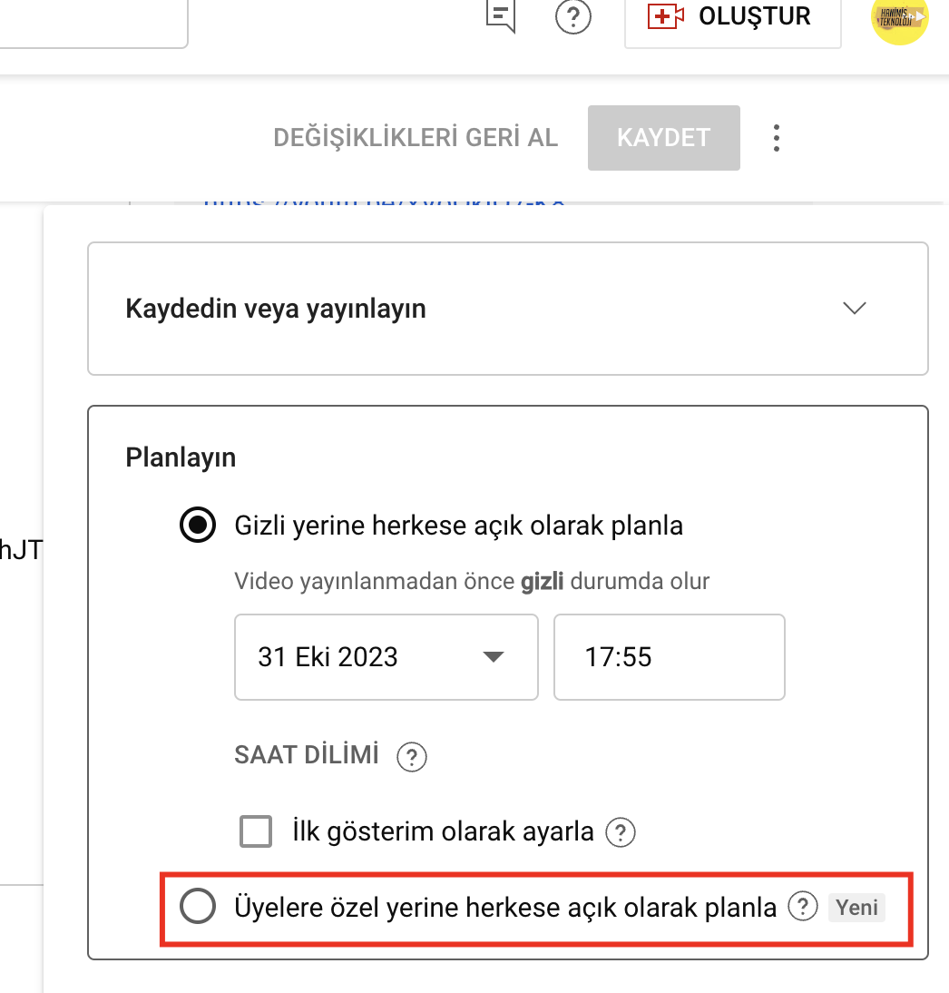Click the SAAT DİLİMİ label
The width and height of the screenshot is (949, 993).
click(307, 755)
